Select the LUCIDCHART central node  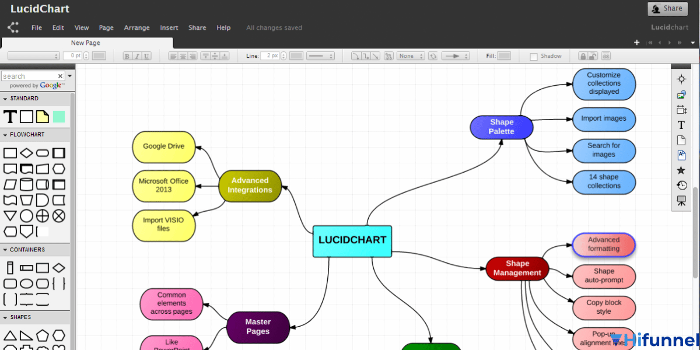[x=352, y=241]
